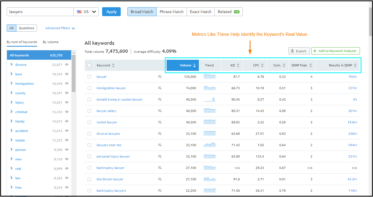373x197 pixels.
Task: Add 'lawyer salary' to list icon
Action: [160, 111]
